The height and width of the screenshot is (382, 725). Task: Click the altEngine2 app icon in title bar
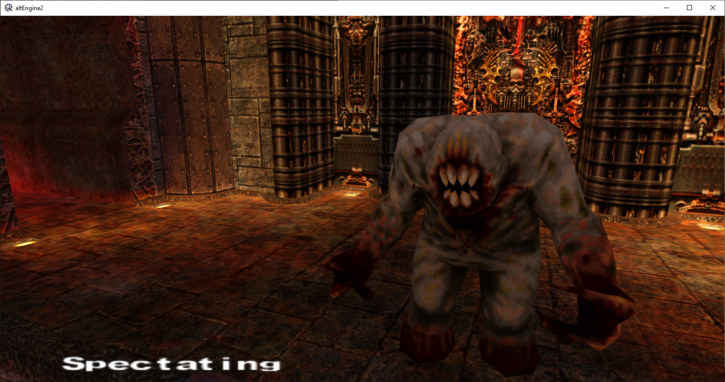[x=8, y=8]
